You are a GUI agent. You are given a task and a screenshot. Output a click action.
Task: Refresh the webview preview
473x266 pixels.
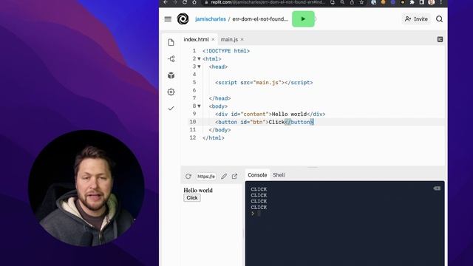click(x=188, y=176)
